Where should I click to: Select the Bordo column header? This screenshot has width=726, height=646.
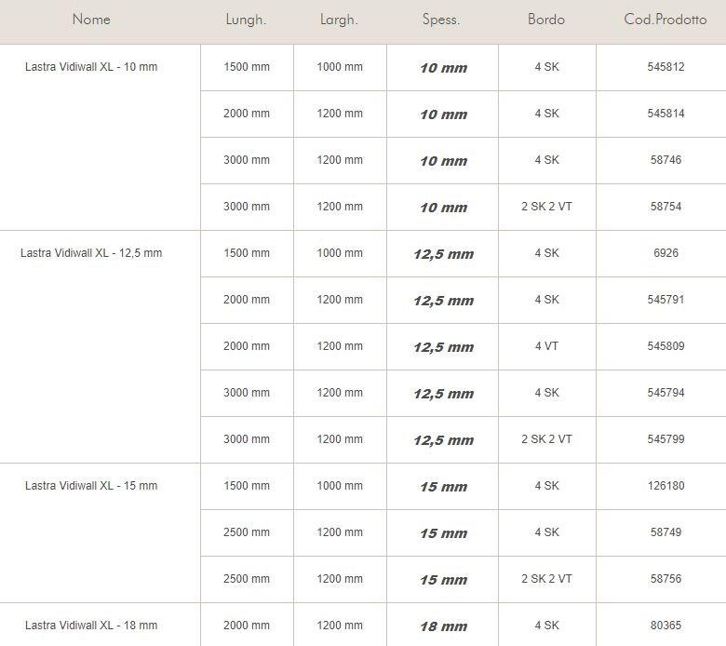[546, 20]
